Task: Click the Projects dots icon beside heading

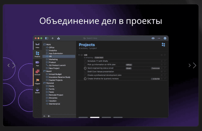Action: tap(163, 45)
